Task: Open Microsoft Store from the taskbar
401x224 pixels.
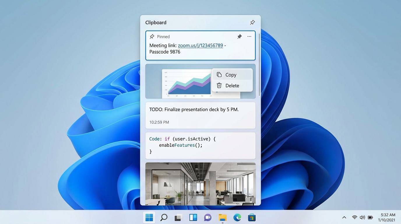Action: point(252,217)
